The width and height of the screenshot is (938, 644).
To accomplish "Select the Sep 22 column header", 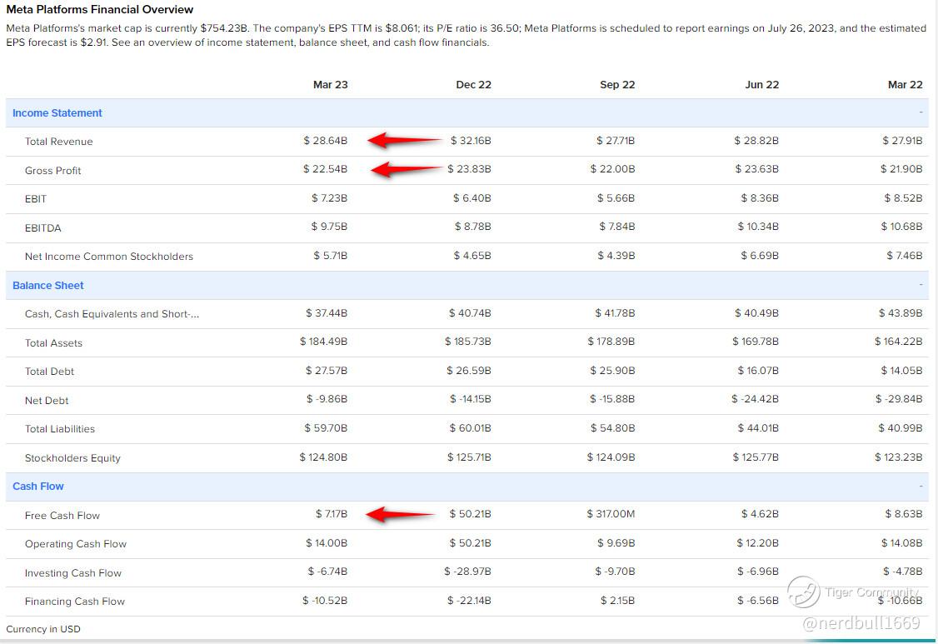I will [x=617, y=84].
